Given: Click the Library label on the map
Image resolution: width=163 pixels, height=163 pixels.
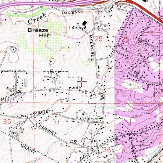Looking at the screenshot, I should (76, 28).
